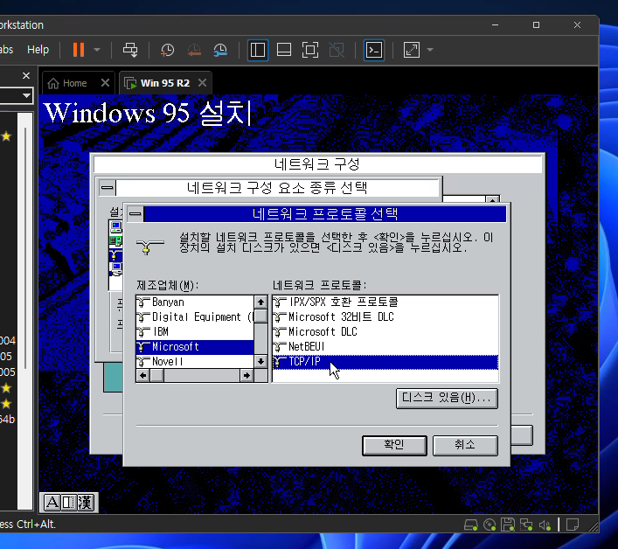
Task: Click the manufacturer list scroll left arrow
Action: 143,376
